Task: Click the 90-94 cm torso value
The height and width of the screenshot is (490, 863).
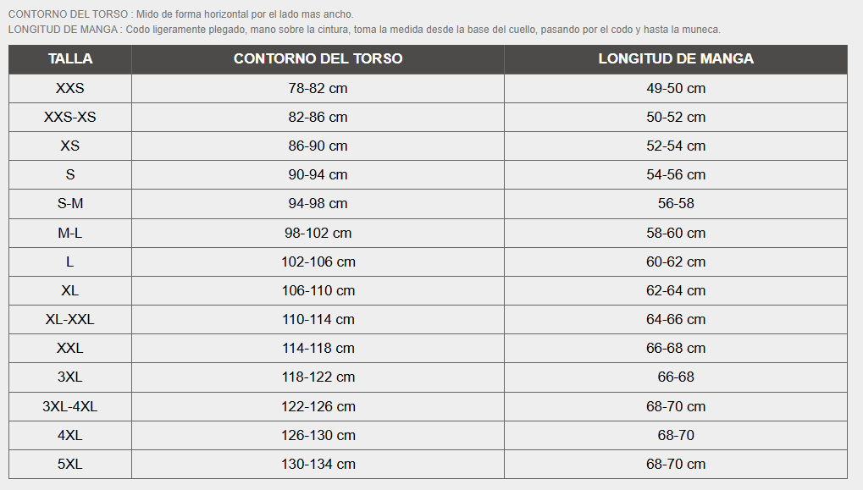Action: pyautogui.click(x=318, y=175)
